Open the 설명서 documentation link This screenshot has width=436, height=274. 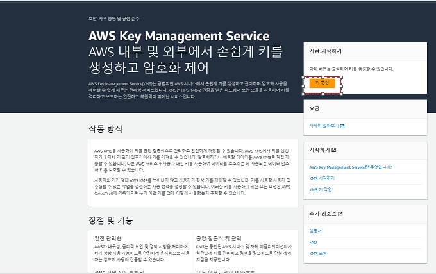click(315, 231)
